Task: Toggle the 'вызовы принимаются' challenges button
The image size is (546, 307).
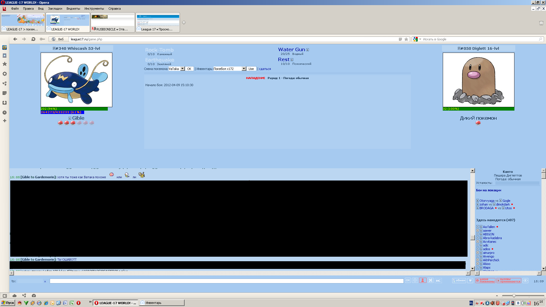Action: (509, 281)
